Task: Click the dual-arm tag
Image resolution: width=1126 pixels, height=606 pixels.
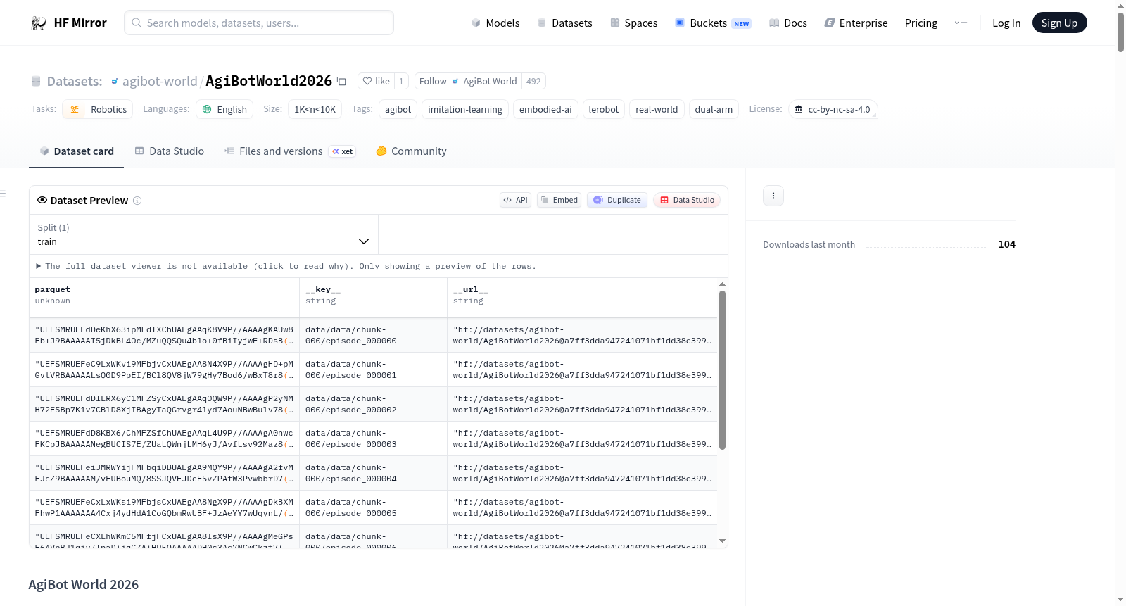Action: [x=714, y=109]
